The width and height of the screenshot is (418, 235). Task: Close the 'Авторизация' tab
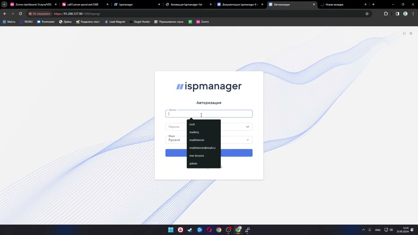coord(314,5)
